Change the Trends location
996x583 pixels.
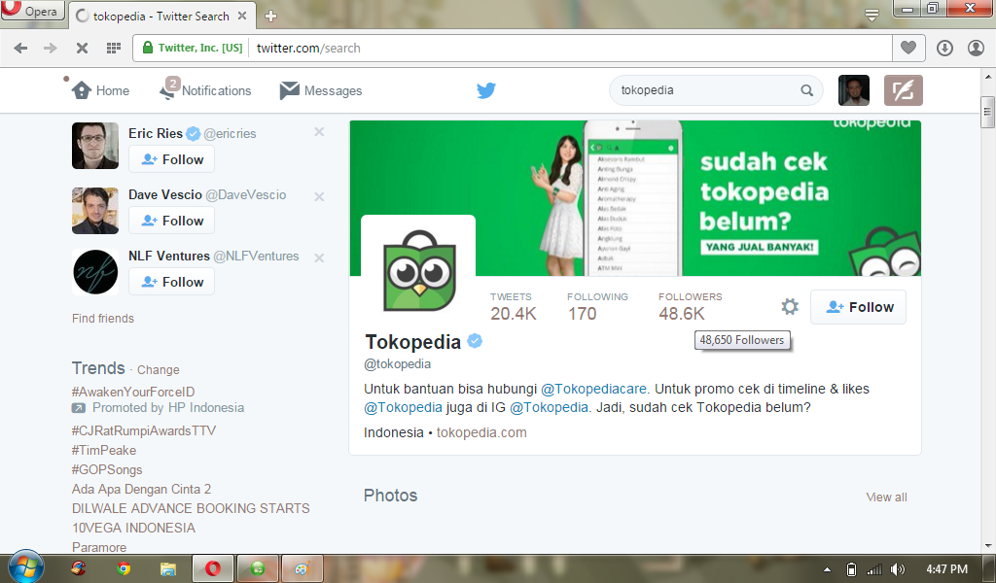tap(159, 370)
